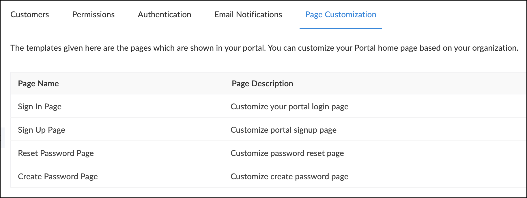The image size is (527, 198).
Task: Open the Permissions tab
Action: click(x=93, y=14)
